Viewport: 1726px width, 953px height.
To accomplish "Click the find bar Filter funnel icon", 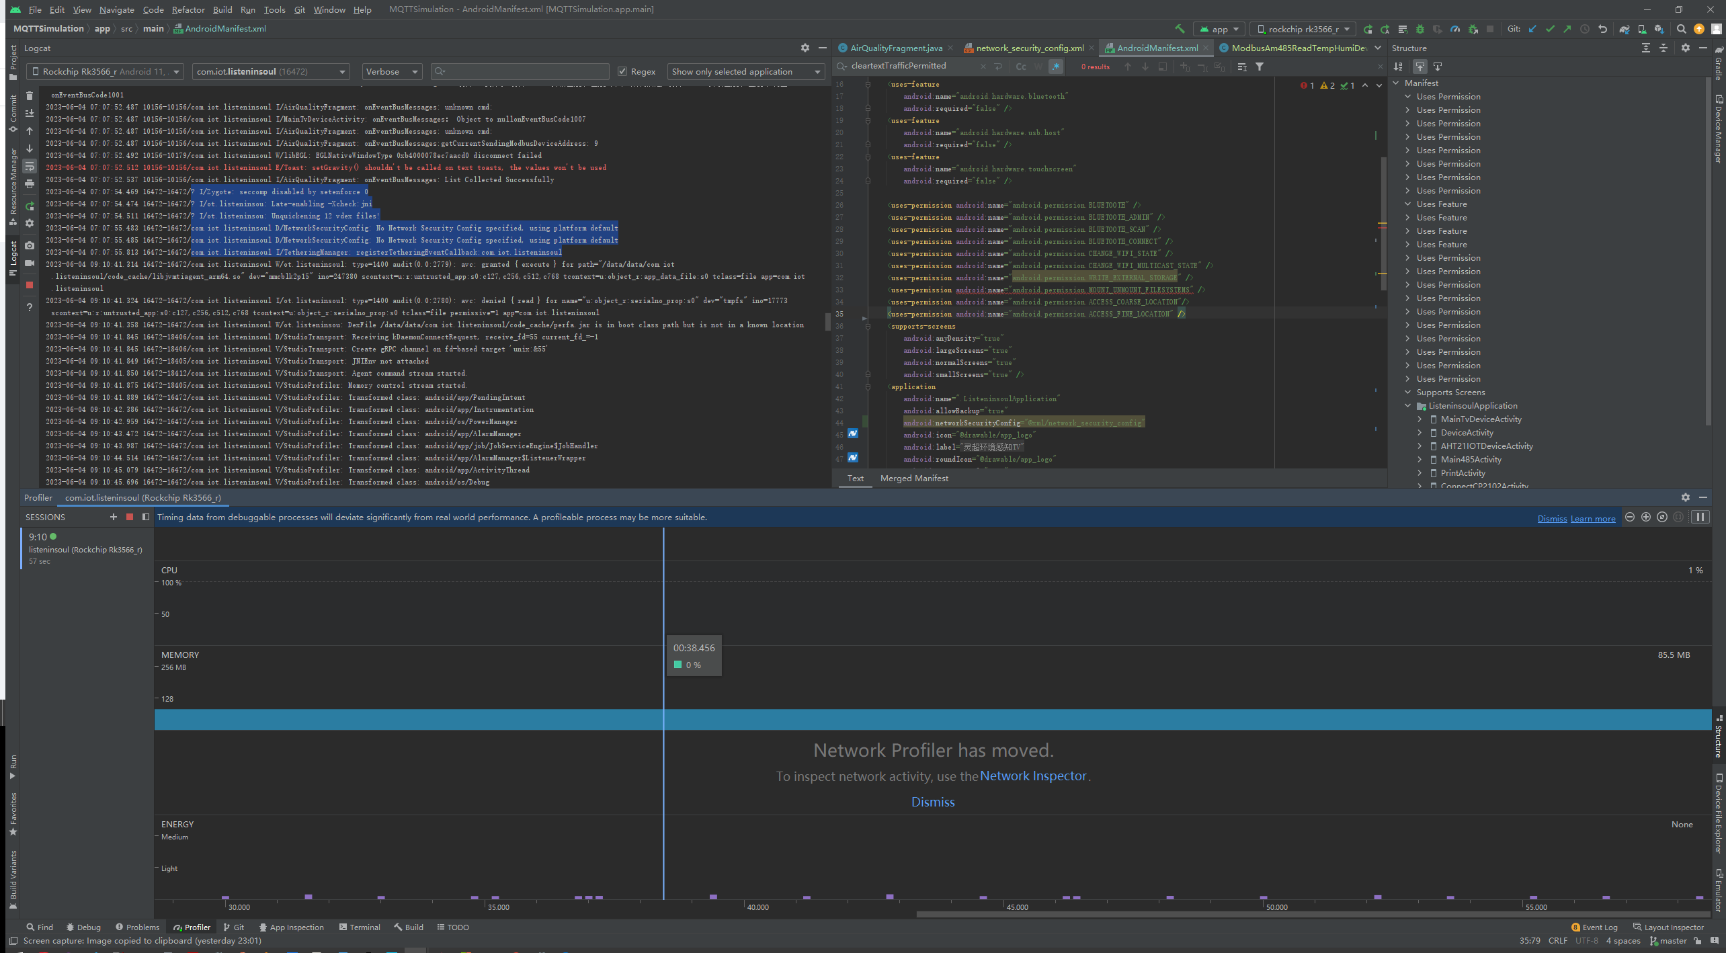I will tap(1260, 67).
